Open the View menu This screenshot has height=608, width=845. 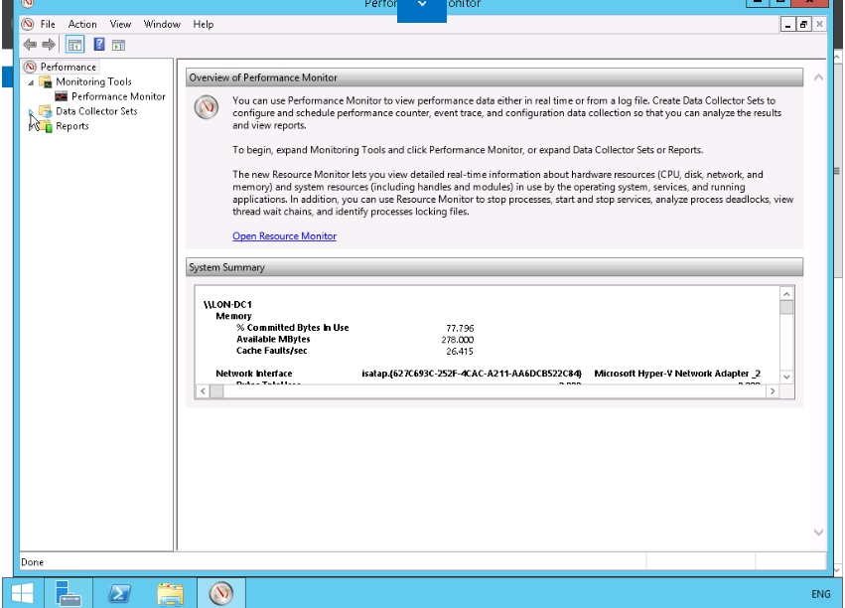(x=120, y=24)
